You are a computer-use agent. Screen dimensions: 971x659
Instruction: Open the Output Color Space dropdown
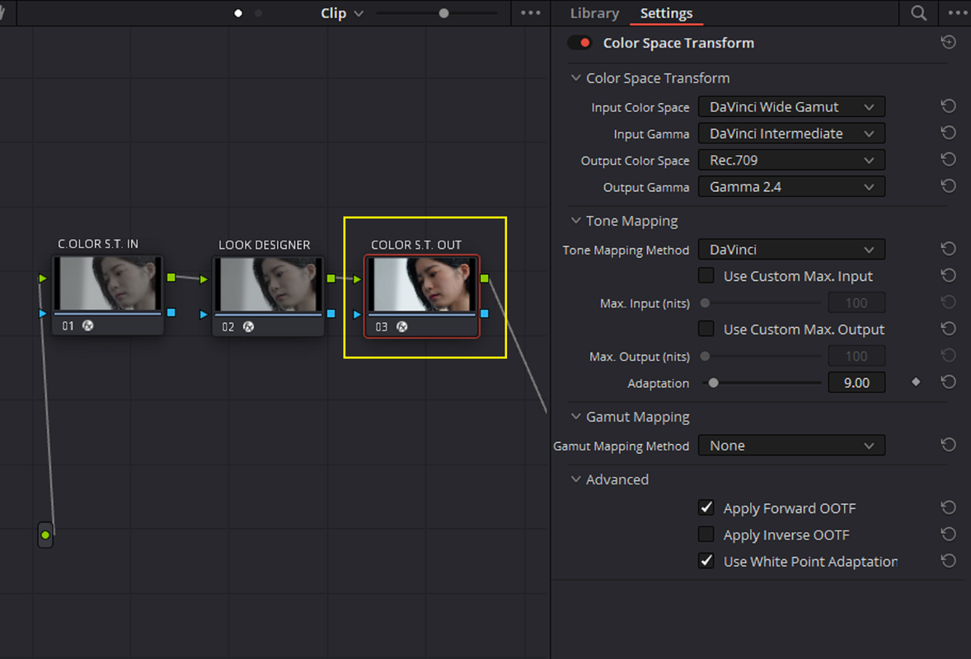coord(791,160)
